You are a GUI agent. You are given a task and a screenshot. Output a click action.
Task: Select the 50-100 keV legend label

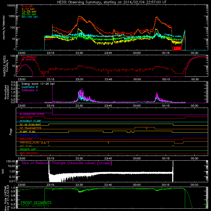click(30, 17)
